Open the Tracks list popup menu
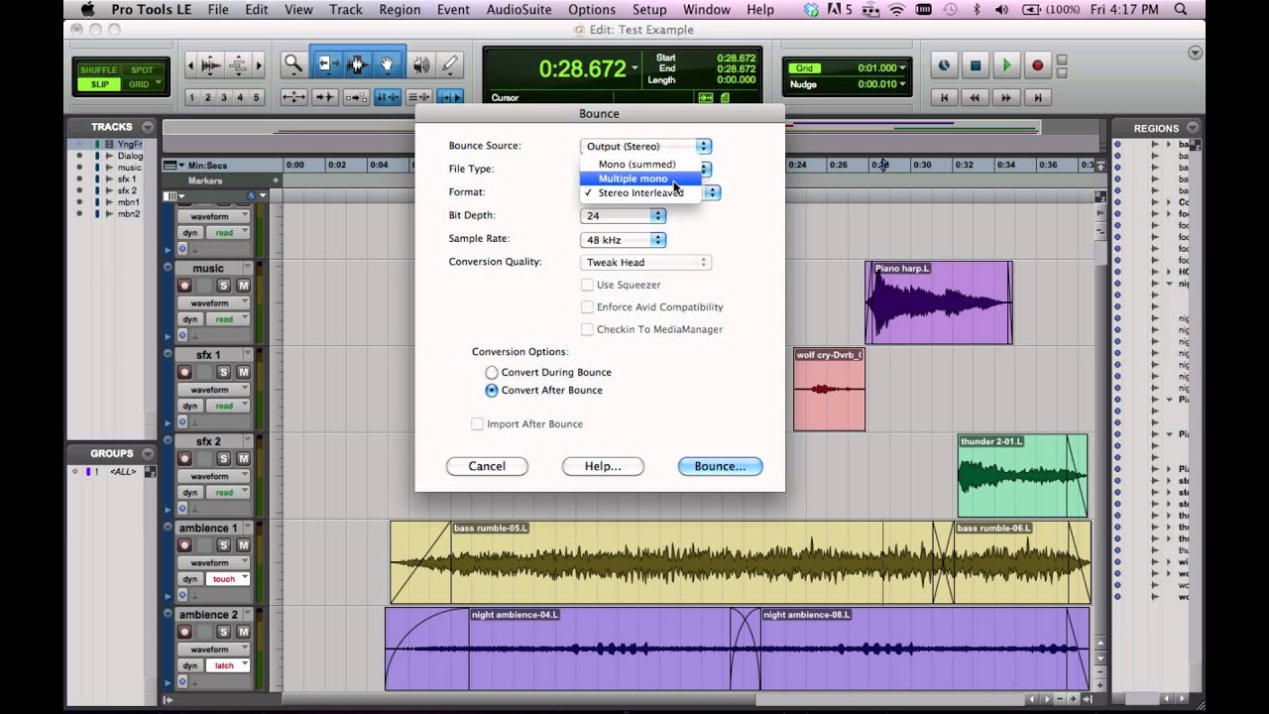This screenshot has width=1269, height=714. pyautogui.click(x=148, y=127)
